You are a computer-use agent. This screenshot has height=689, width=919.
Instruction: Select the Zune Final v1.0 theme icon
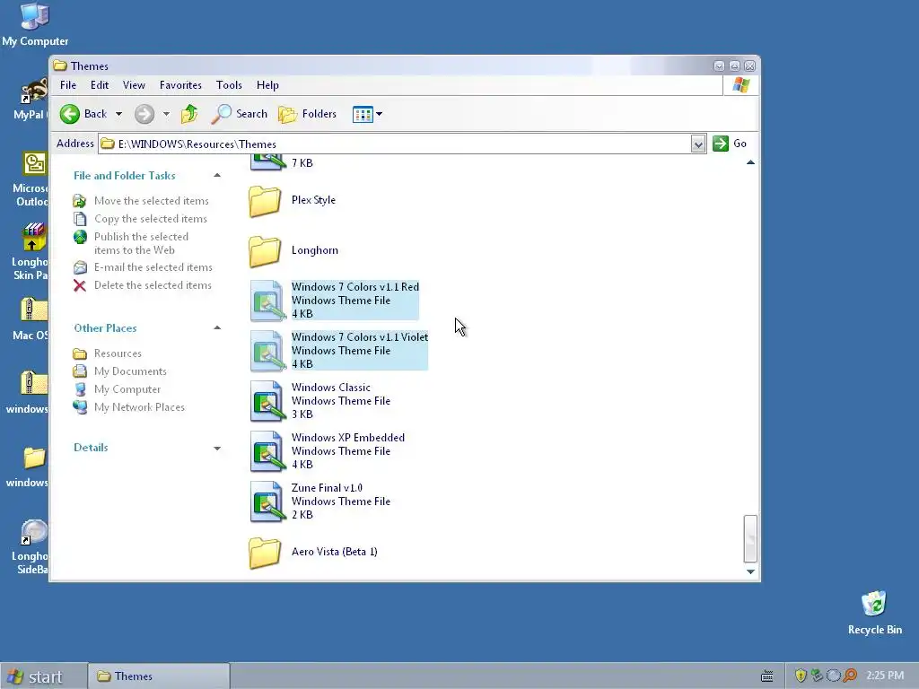pyautogui.click(x=268, y=502)
